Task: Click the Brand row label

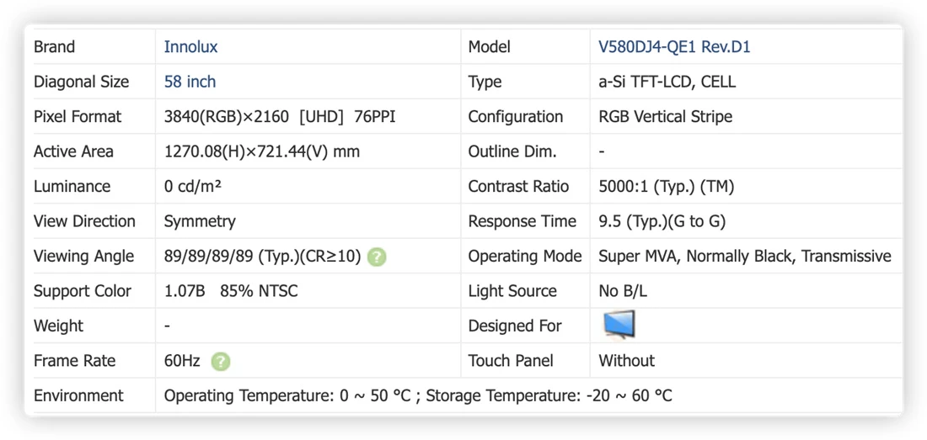Action: 55,46
